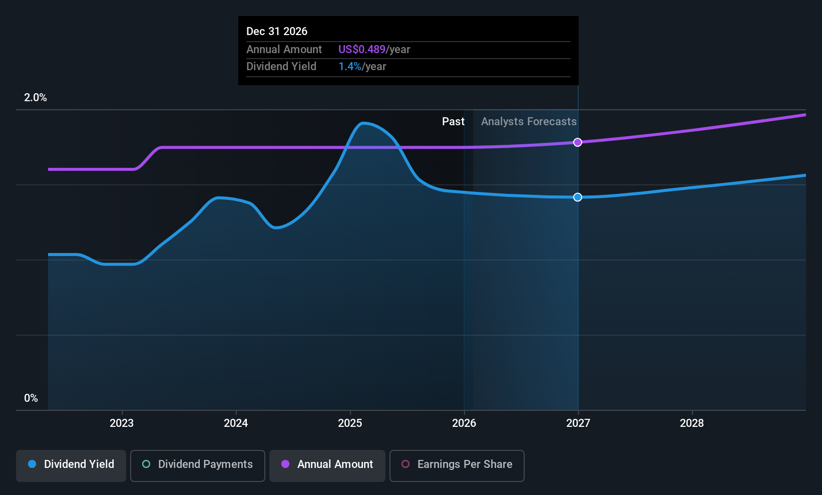Click the pink Earnings Per Share circle
822x495 pixels.
click(405, 464)
